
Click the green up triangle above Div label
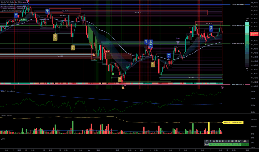pos(113,73)
